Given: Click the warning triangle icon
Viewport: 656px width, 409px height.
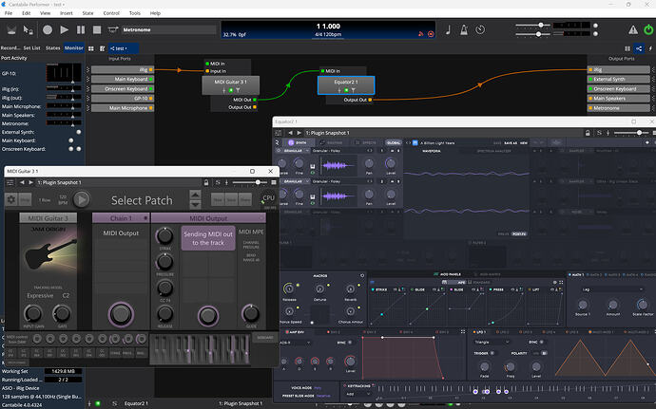Looking at the screenshot, I should [633, 29].
